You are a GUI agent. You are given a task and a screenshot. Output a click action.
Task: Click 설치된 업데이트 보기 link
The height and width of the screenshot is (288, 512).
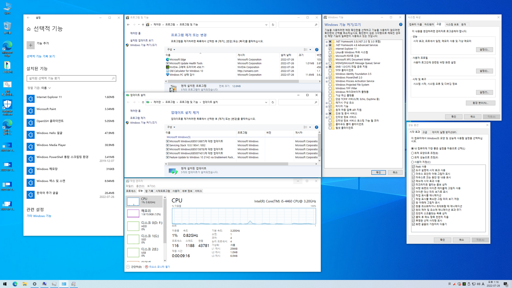(x=142, y=41)
